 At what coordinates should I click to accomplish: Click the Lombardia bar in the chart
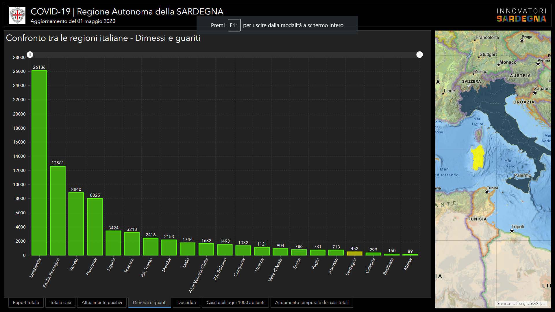39,163
